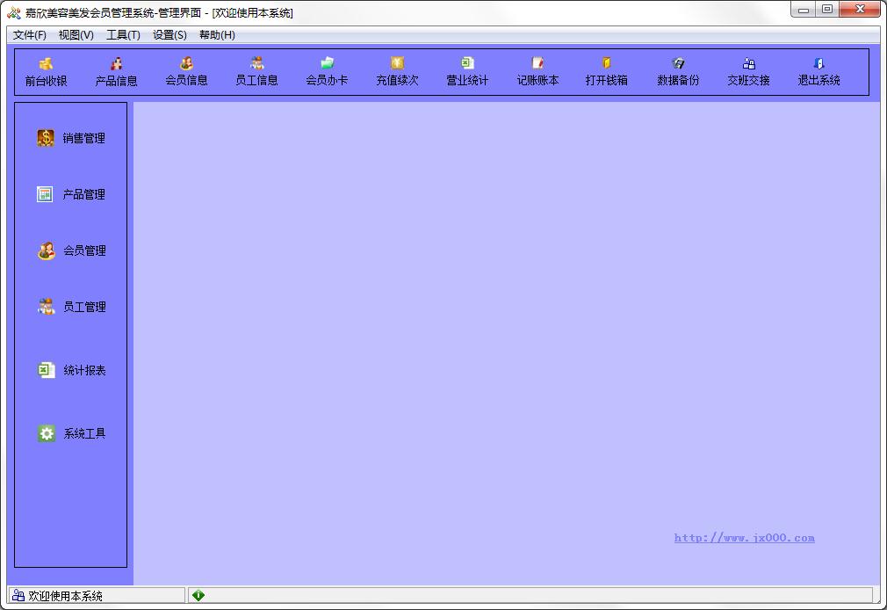Click the 产品管理 label text
The width and height of the screenshot is (887, 610).
coord(83,195)
